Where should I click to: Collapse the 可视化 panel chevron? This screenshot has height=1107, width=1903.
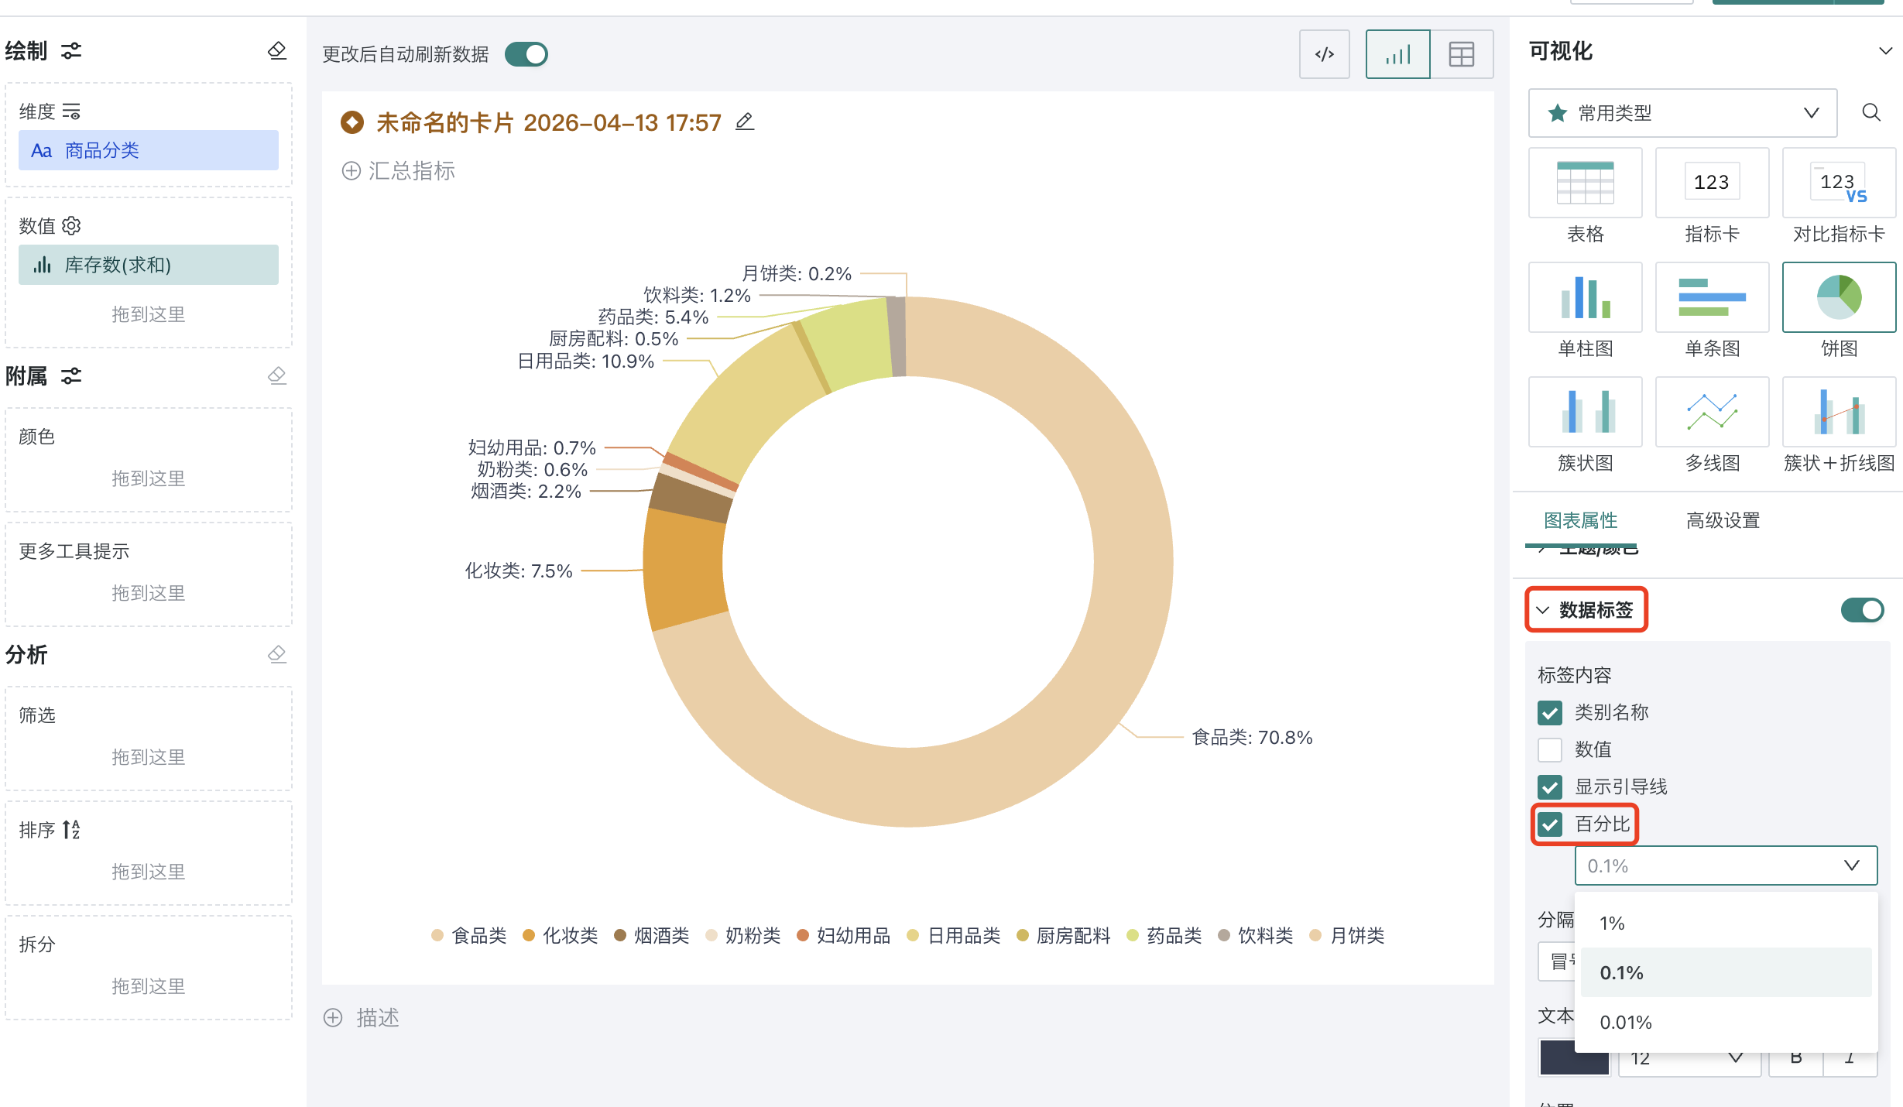(1885, 51)
